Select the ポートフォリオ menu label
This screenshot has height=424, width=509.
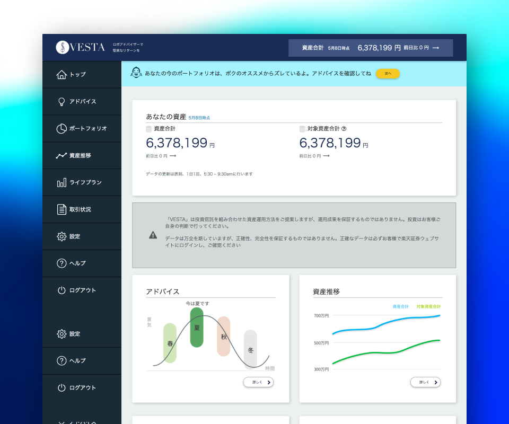[88, 128]
